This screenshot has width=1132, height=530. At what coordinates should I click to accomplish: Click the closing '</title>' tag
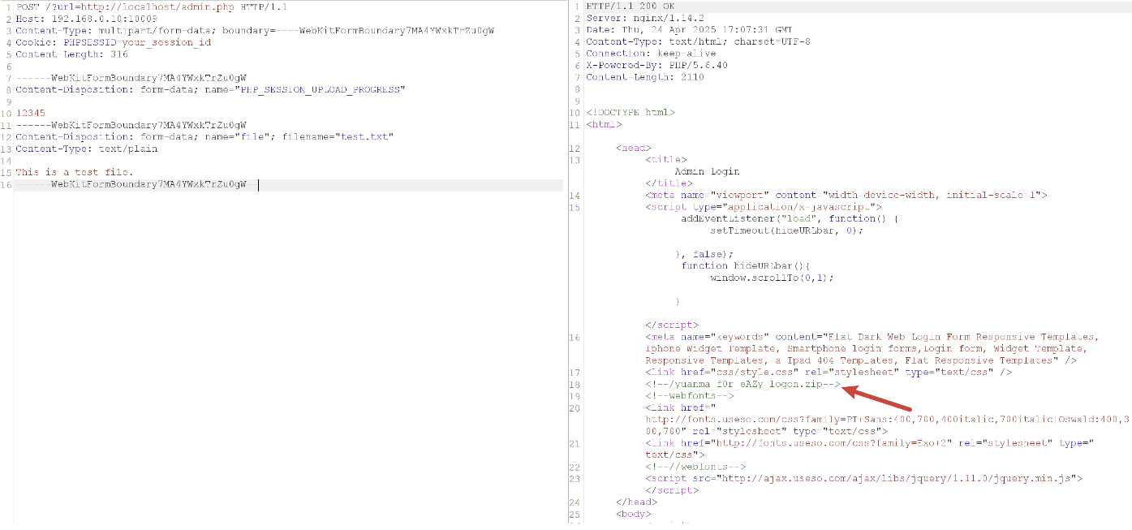[669, 183]
